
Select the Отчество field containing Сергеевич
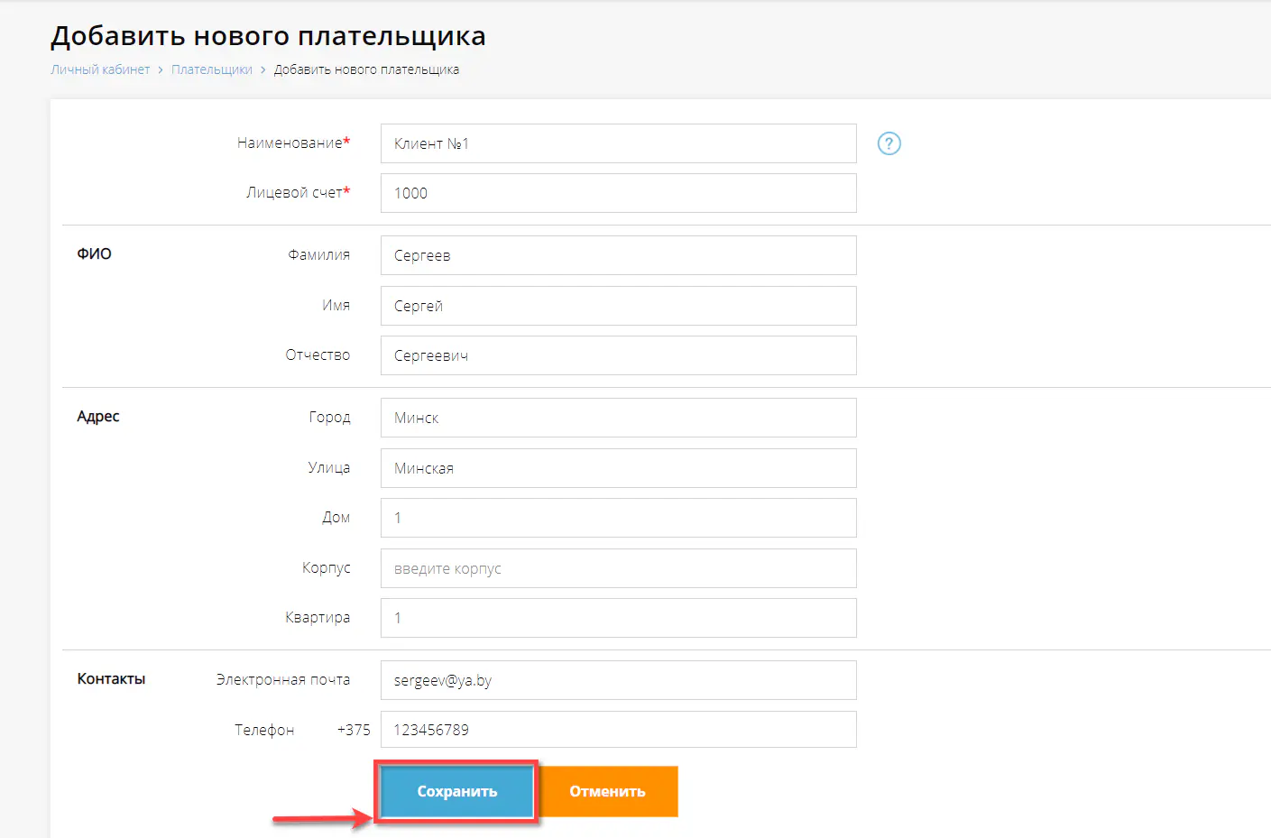[x=618, y=355]
